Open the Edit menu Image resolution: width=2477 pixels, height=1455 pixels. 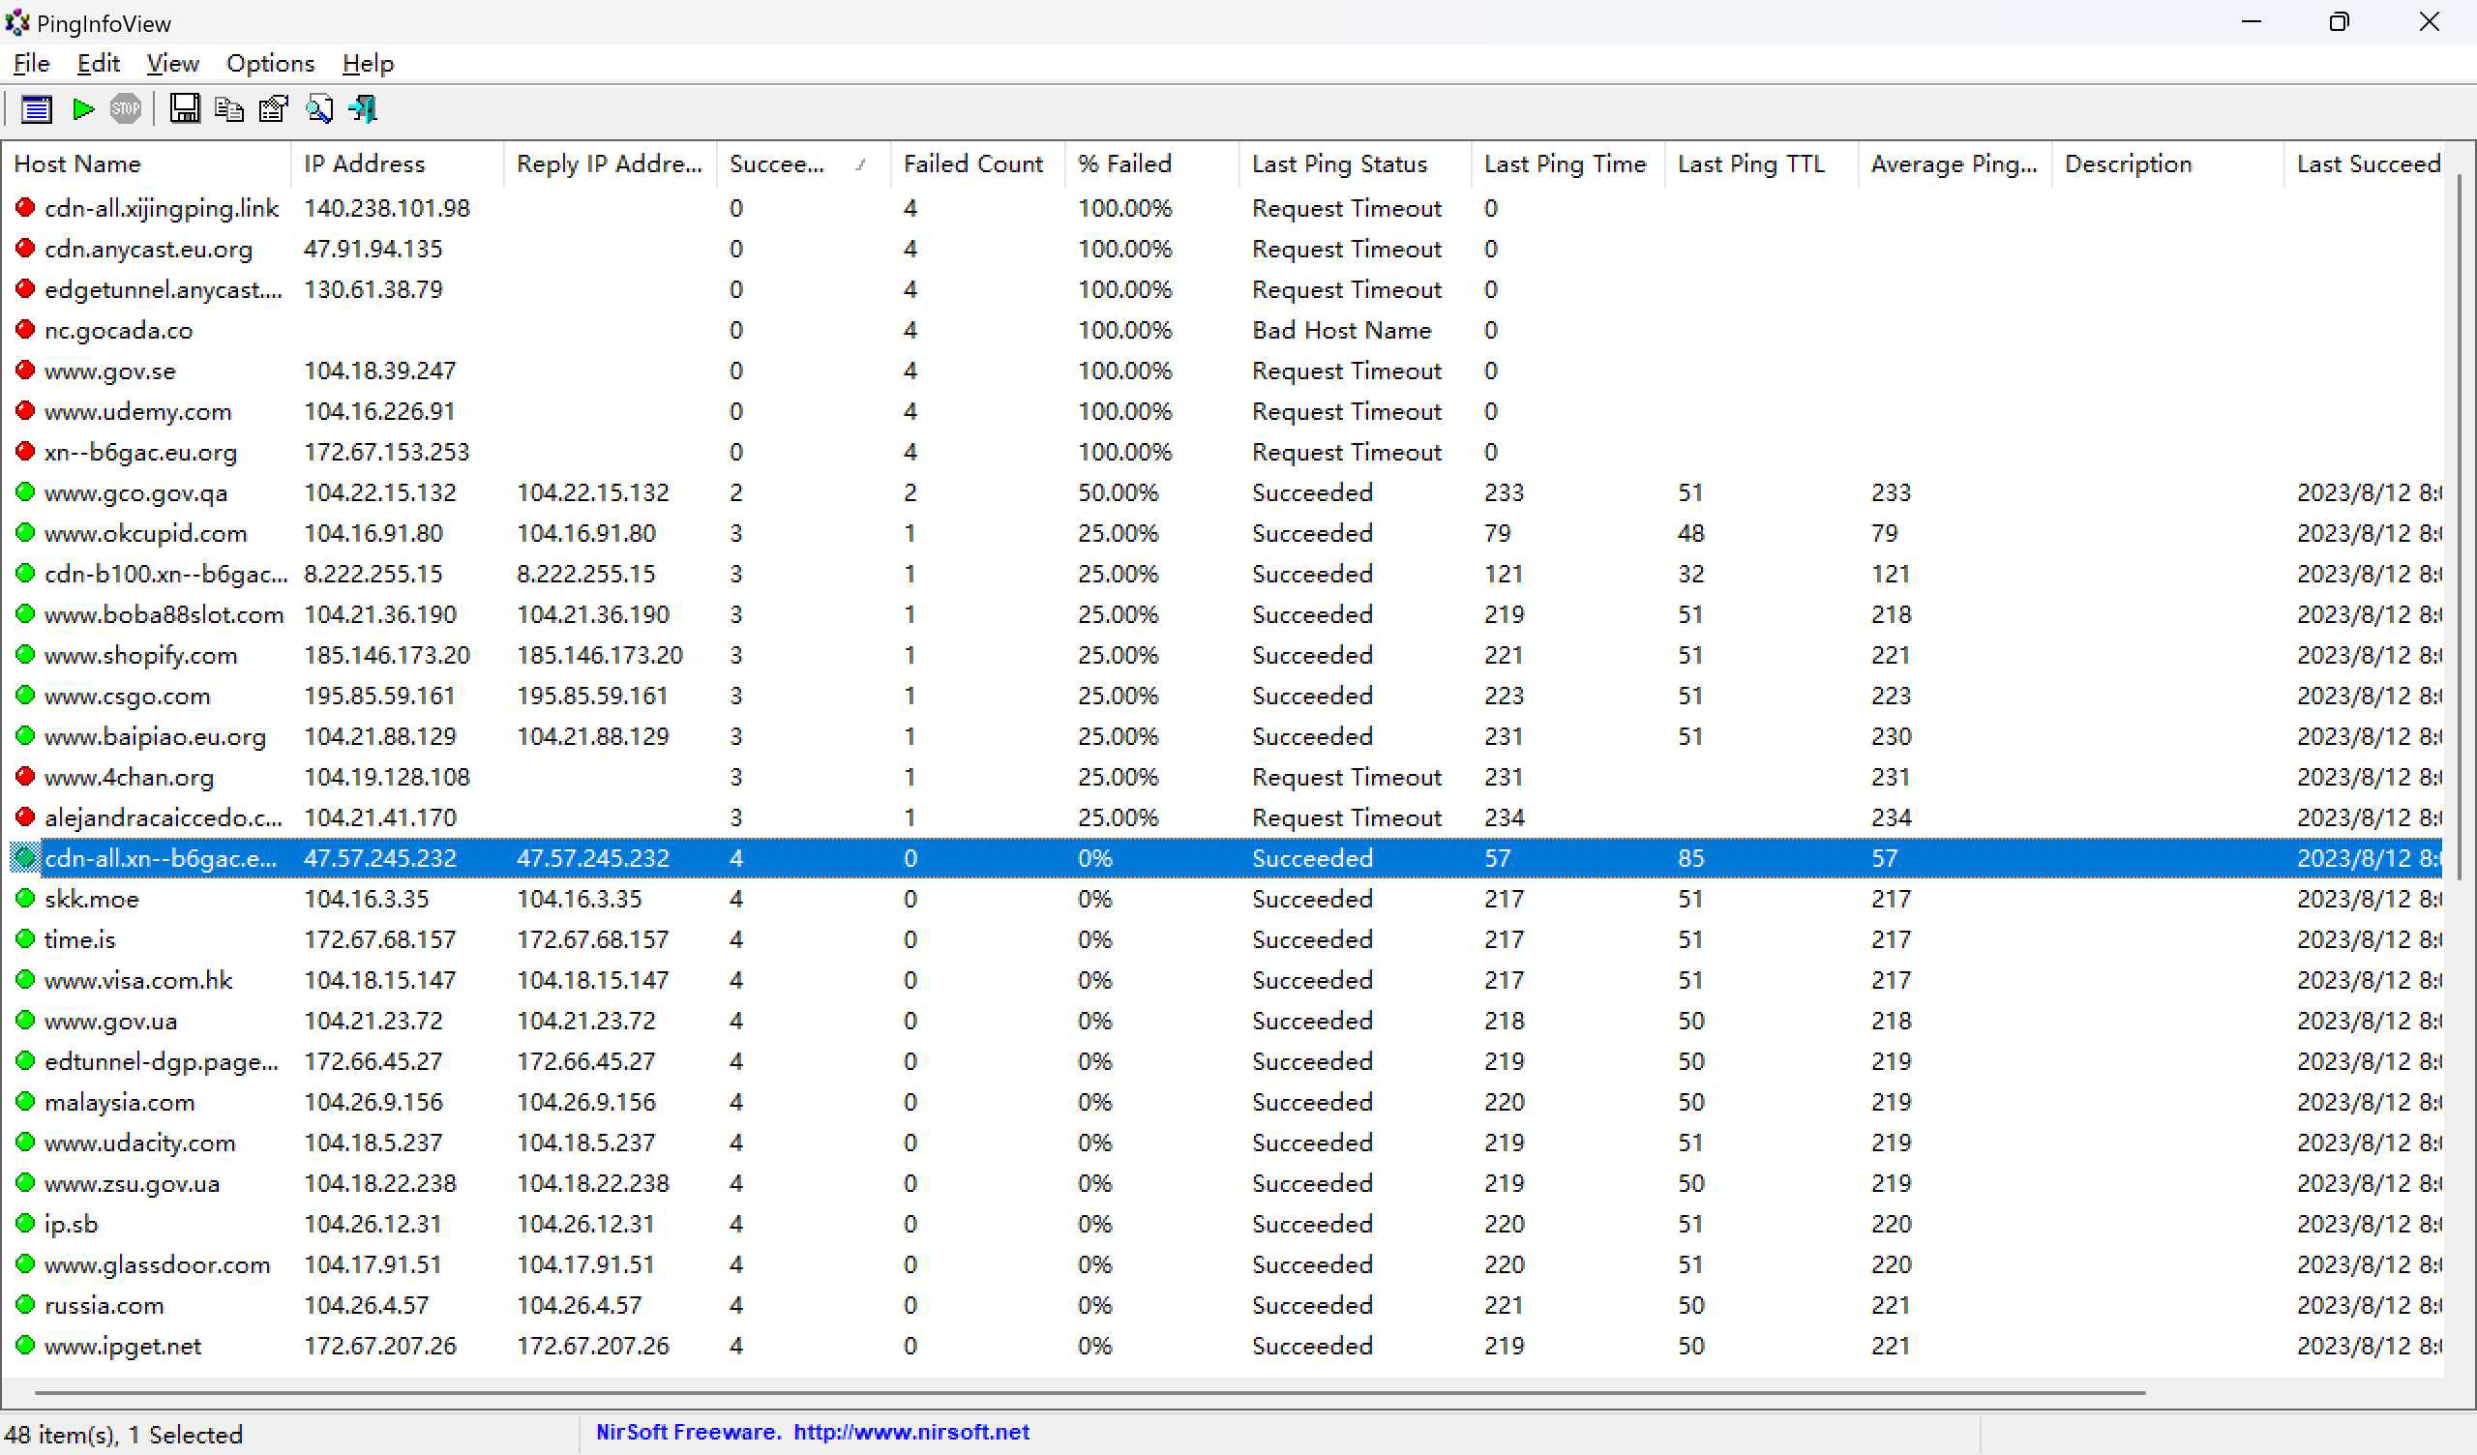click(99, 63)
